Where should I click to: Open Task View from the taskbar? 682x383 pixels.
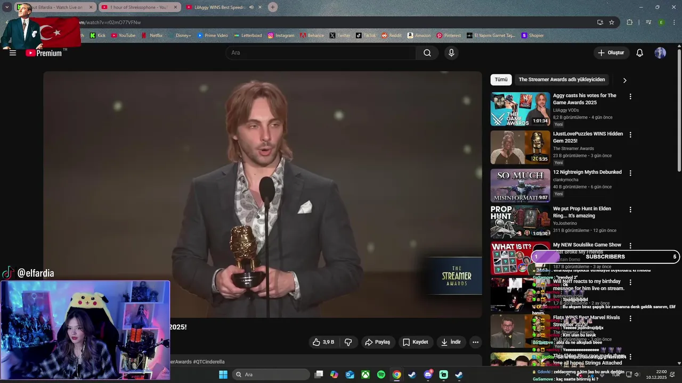coord(319,374)
